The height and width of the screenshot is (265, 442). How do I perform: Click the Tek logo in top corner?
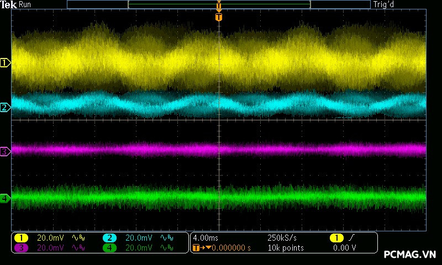click(x=8, y=4)
